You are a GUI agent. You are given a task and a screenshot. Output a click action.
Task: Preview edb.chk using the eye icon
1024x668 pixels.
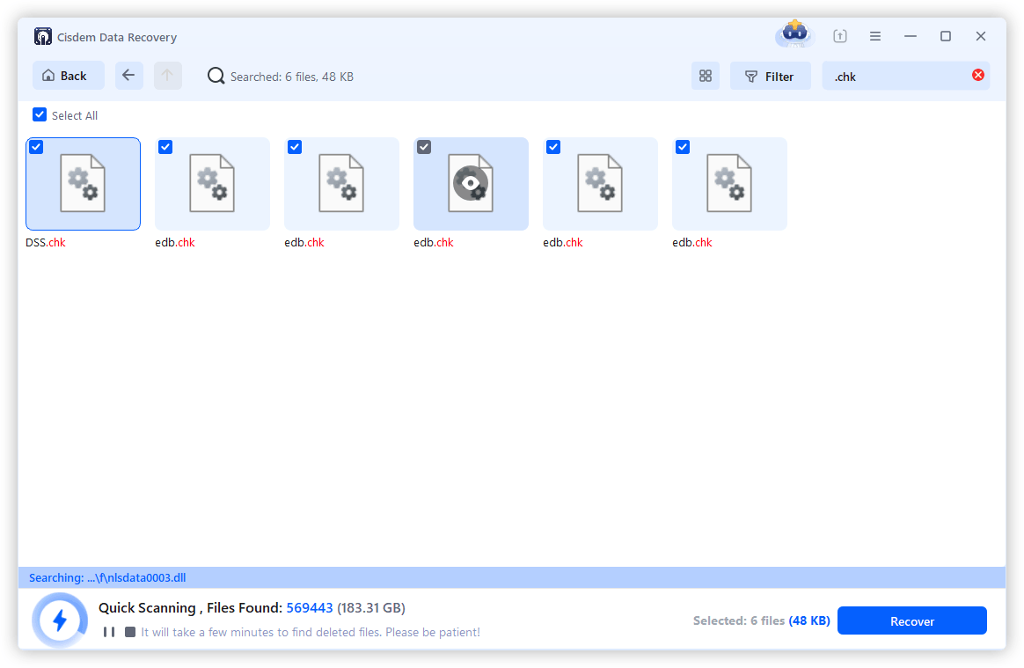[x=471, y=183]
